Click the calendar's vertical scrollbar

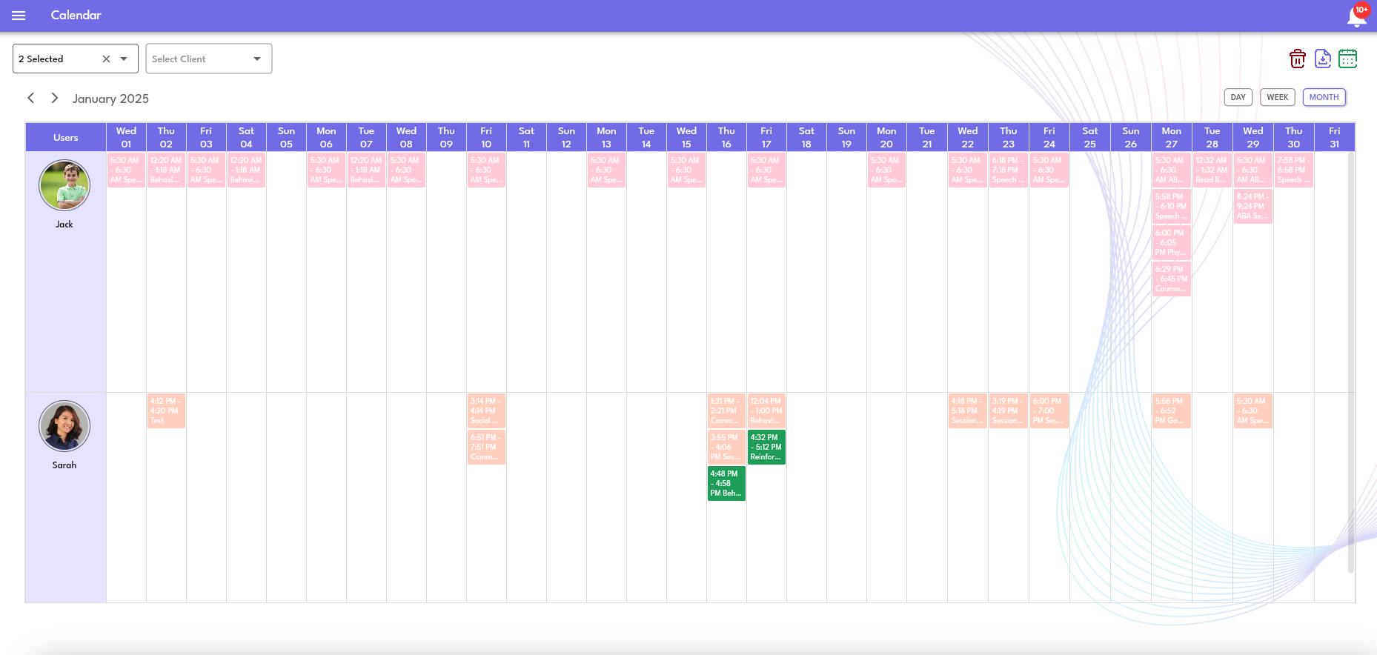click(x=1351, y=362)
